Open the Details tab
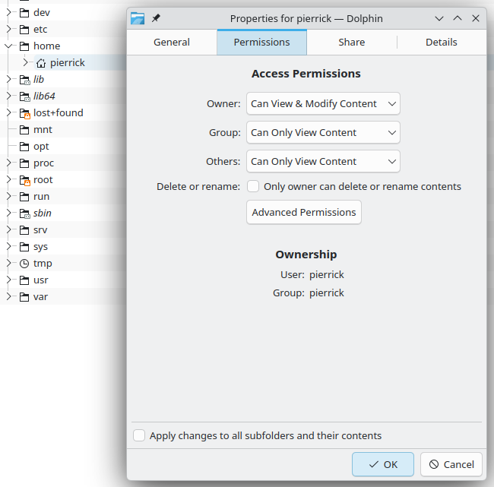 click(441, 42)
